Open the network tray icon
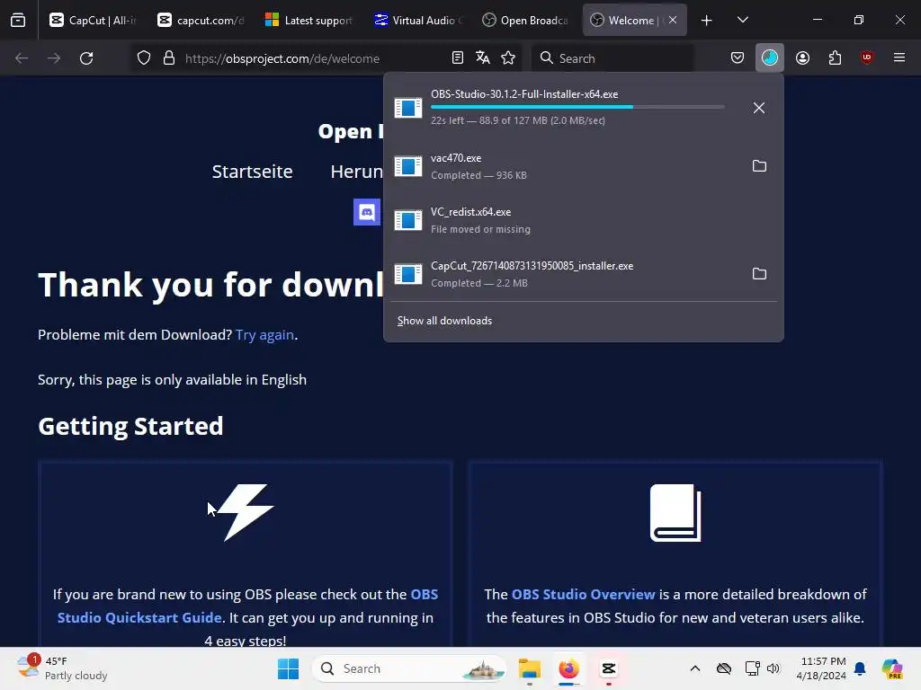 (x=752, y=668)
